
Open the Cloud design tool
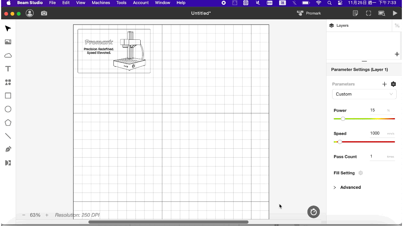pyautogui.click(x=8, y=55)
